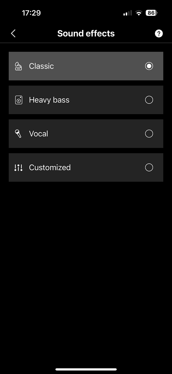Tap the cellular signal bars icon
The width and height of the screenshot is (172, 374).
coord(128,13)
